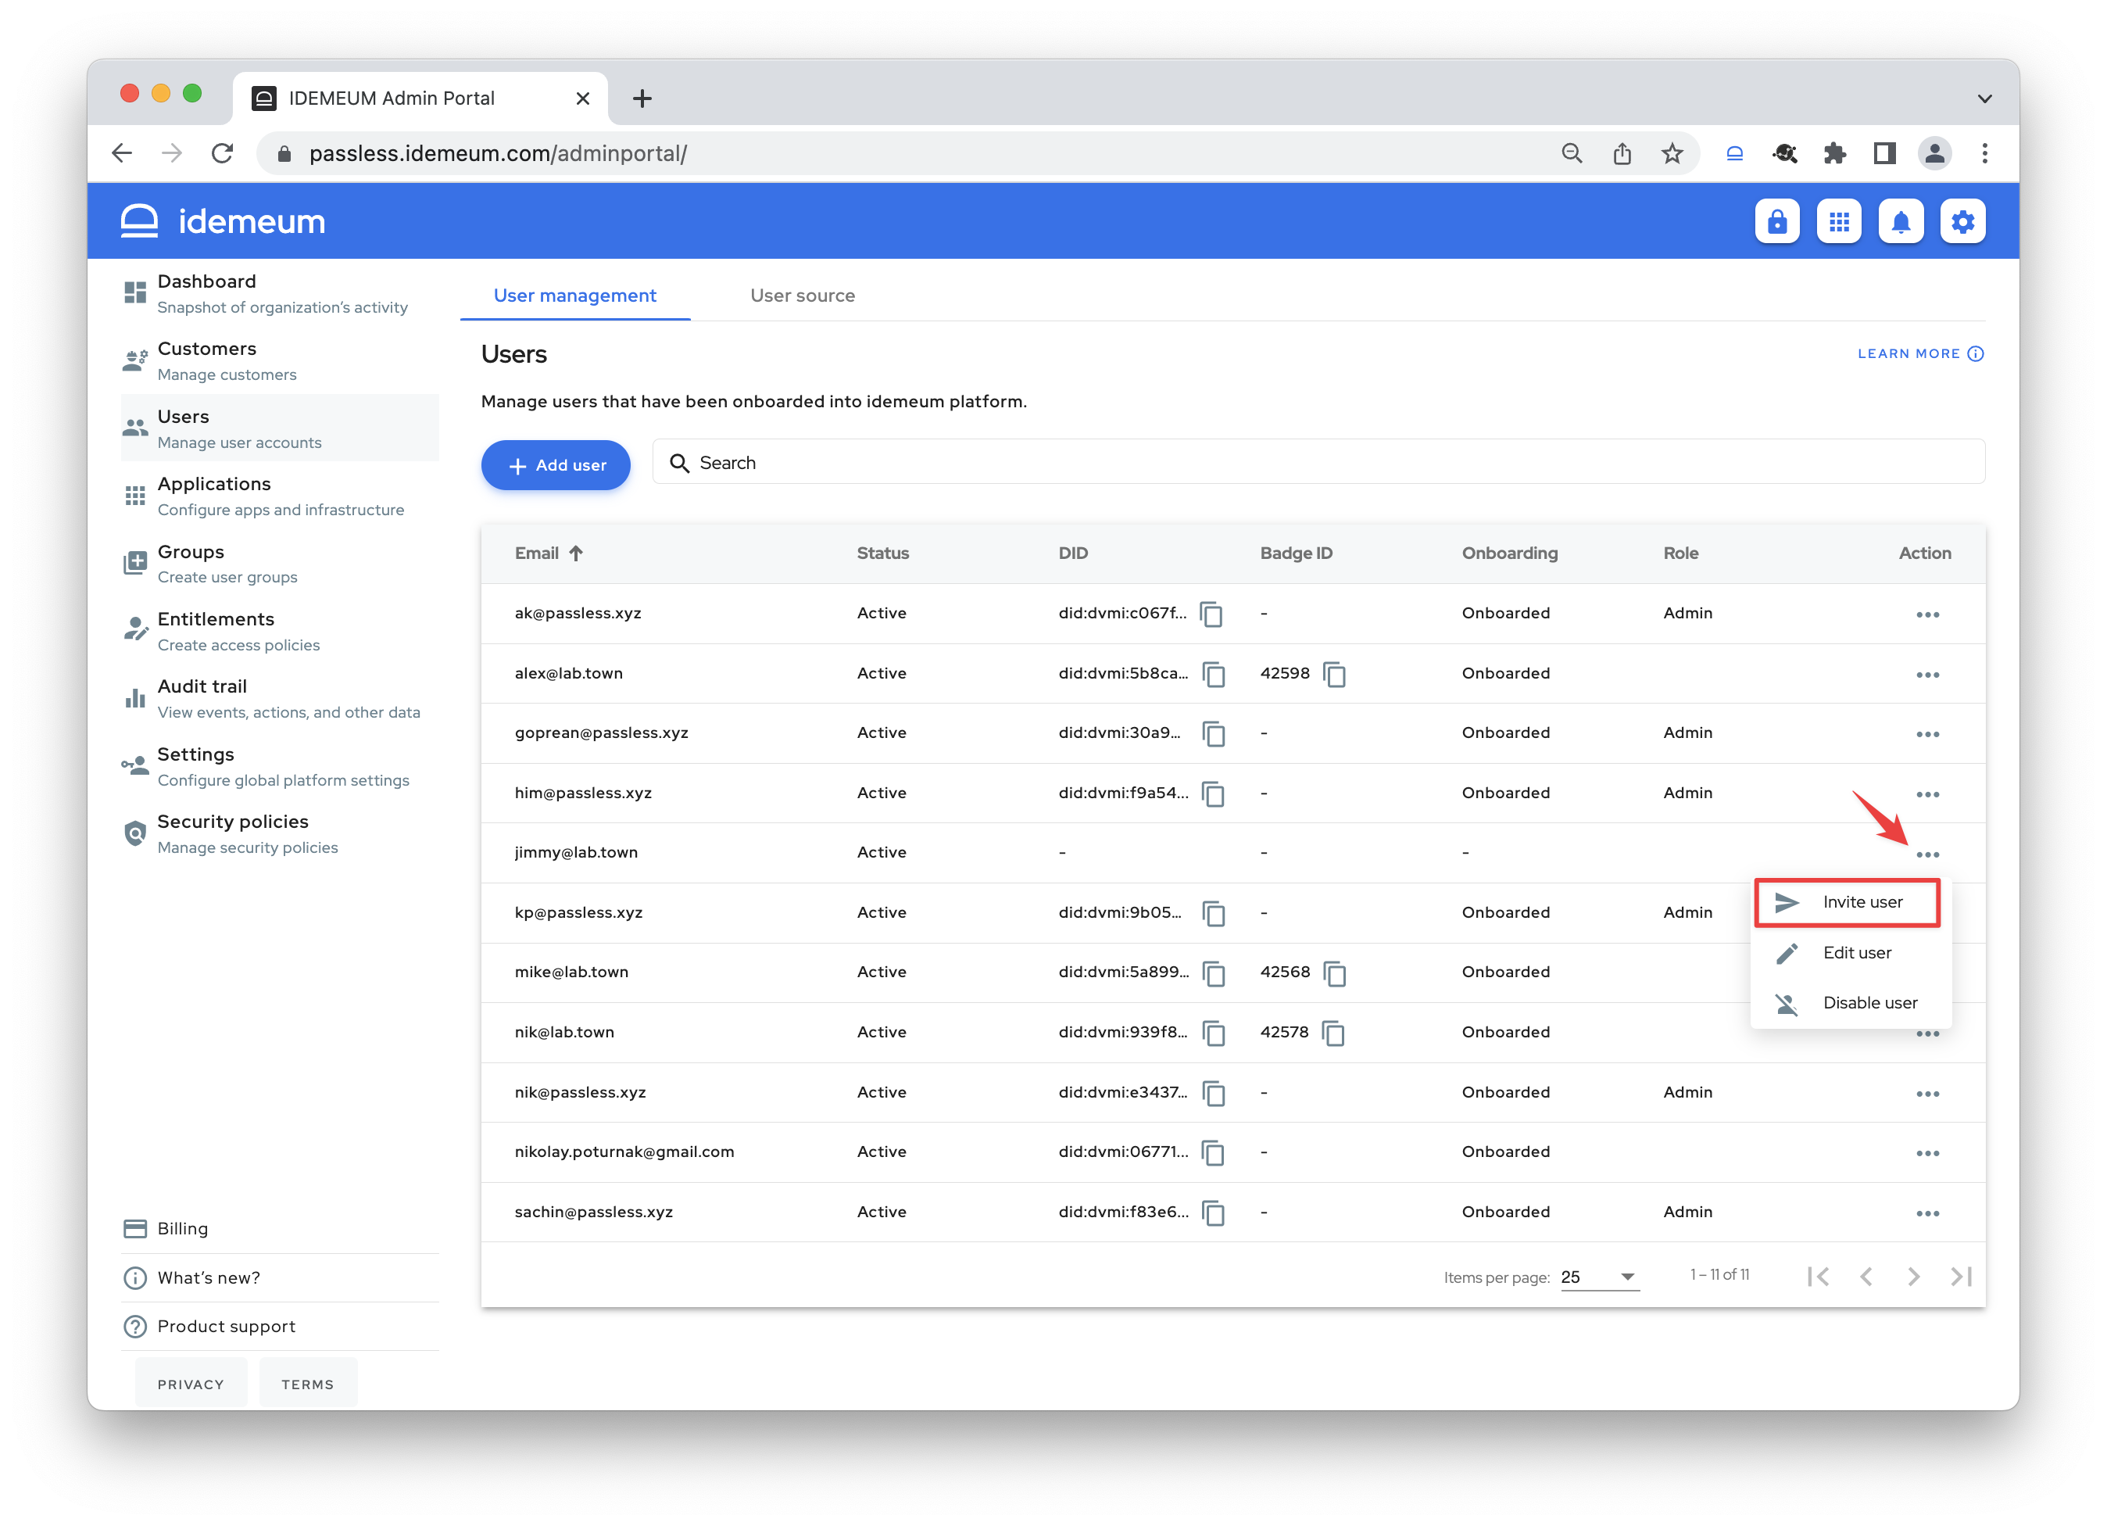The height and width of the screenshot is (1526, 2107).
Task: Sort table by Email column arrow
Action: [576, 553]
